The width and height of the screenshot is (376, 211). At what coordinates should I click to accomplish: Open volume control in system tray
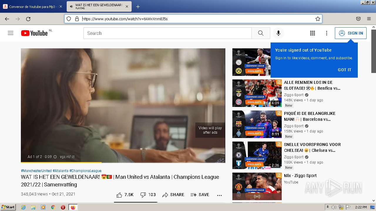tap(334, 207)
